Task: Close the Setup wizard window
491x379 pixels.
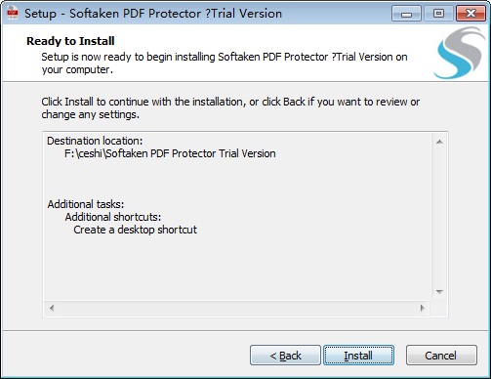Action: tap(471, 14)
